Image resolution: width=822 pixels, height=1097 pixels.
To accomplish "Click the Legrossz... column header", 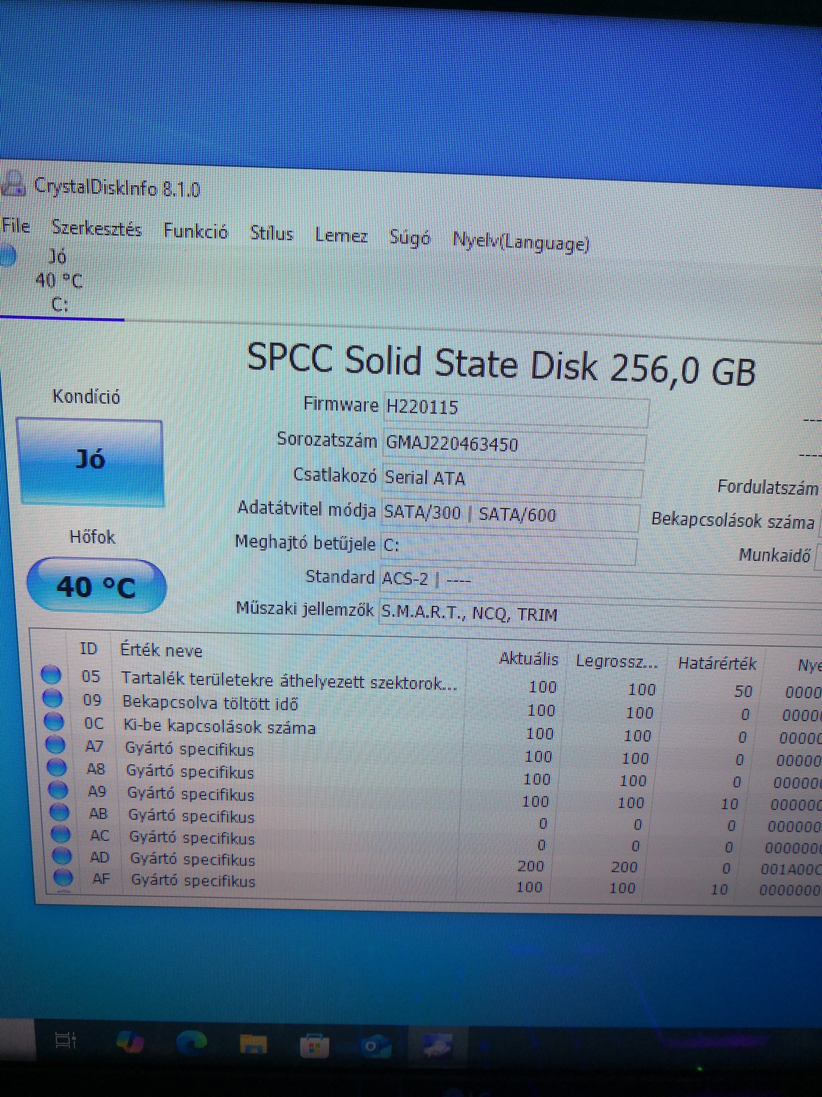I will 617,661.
